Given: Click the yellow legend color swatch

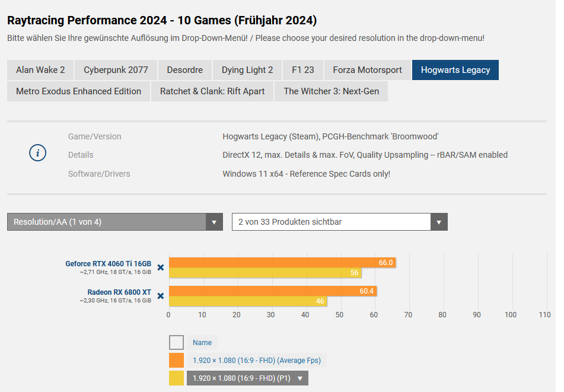Looking at the screenshot, I should pos(176,378).
